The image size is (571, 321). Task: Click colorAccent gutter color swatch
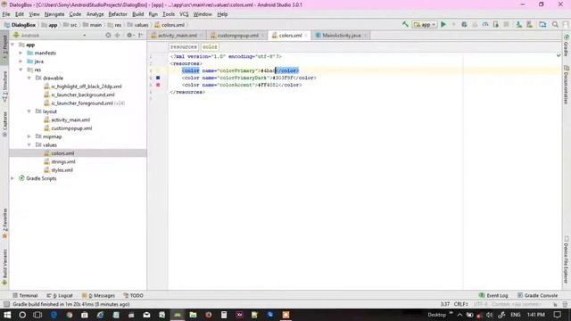(x=158, y=85)
